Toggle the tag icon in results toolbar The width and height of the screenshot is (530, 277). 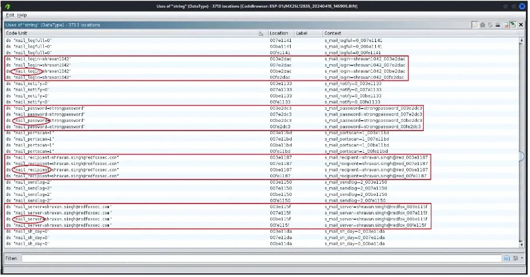pyautogui.click(x=476, y=25)
